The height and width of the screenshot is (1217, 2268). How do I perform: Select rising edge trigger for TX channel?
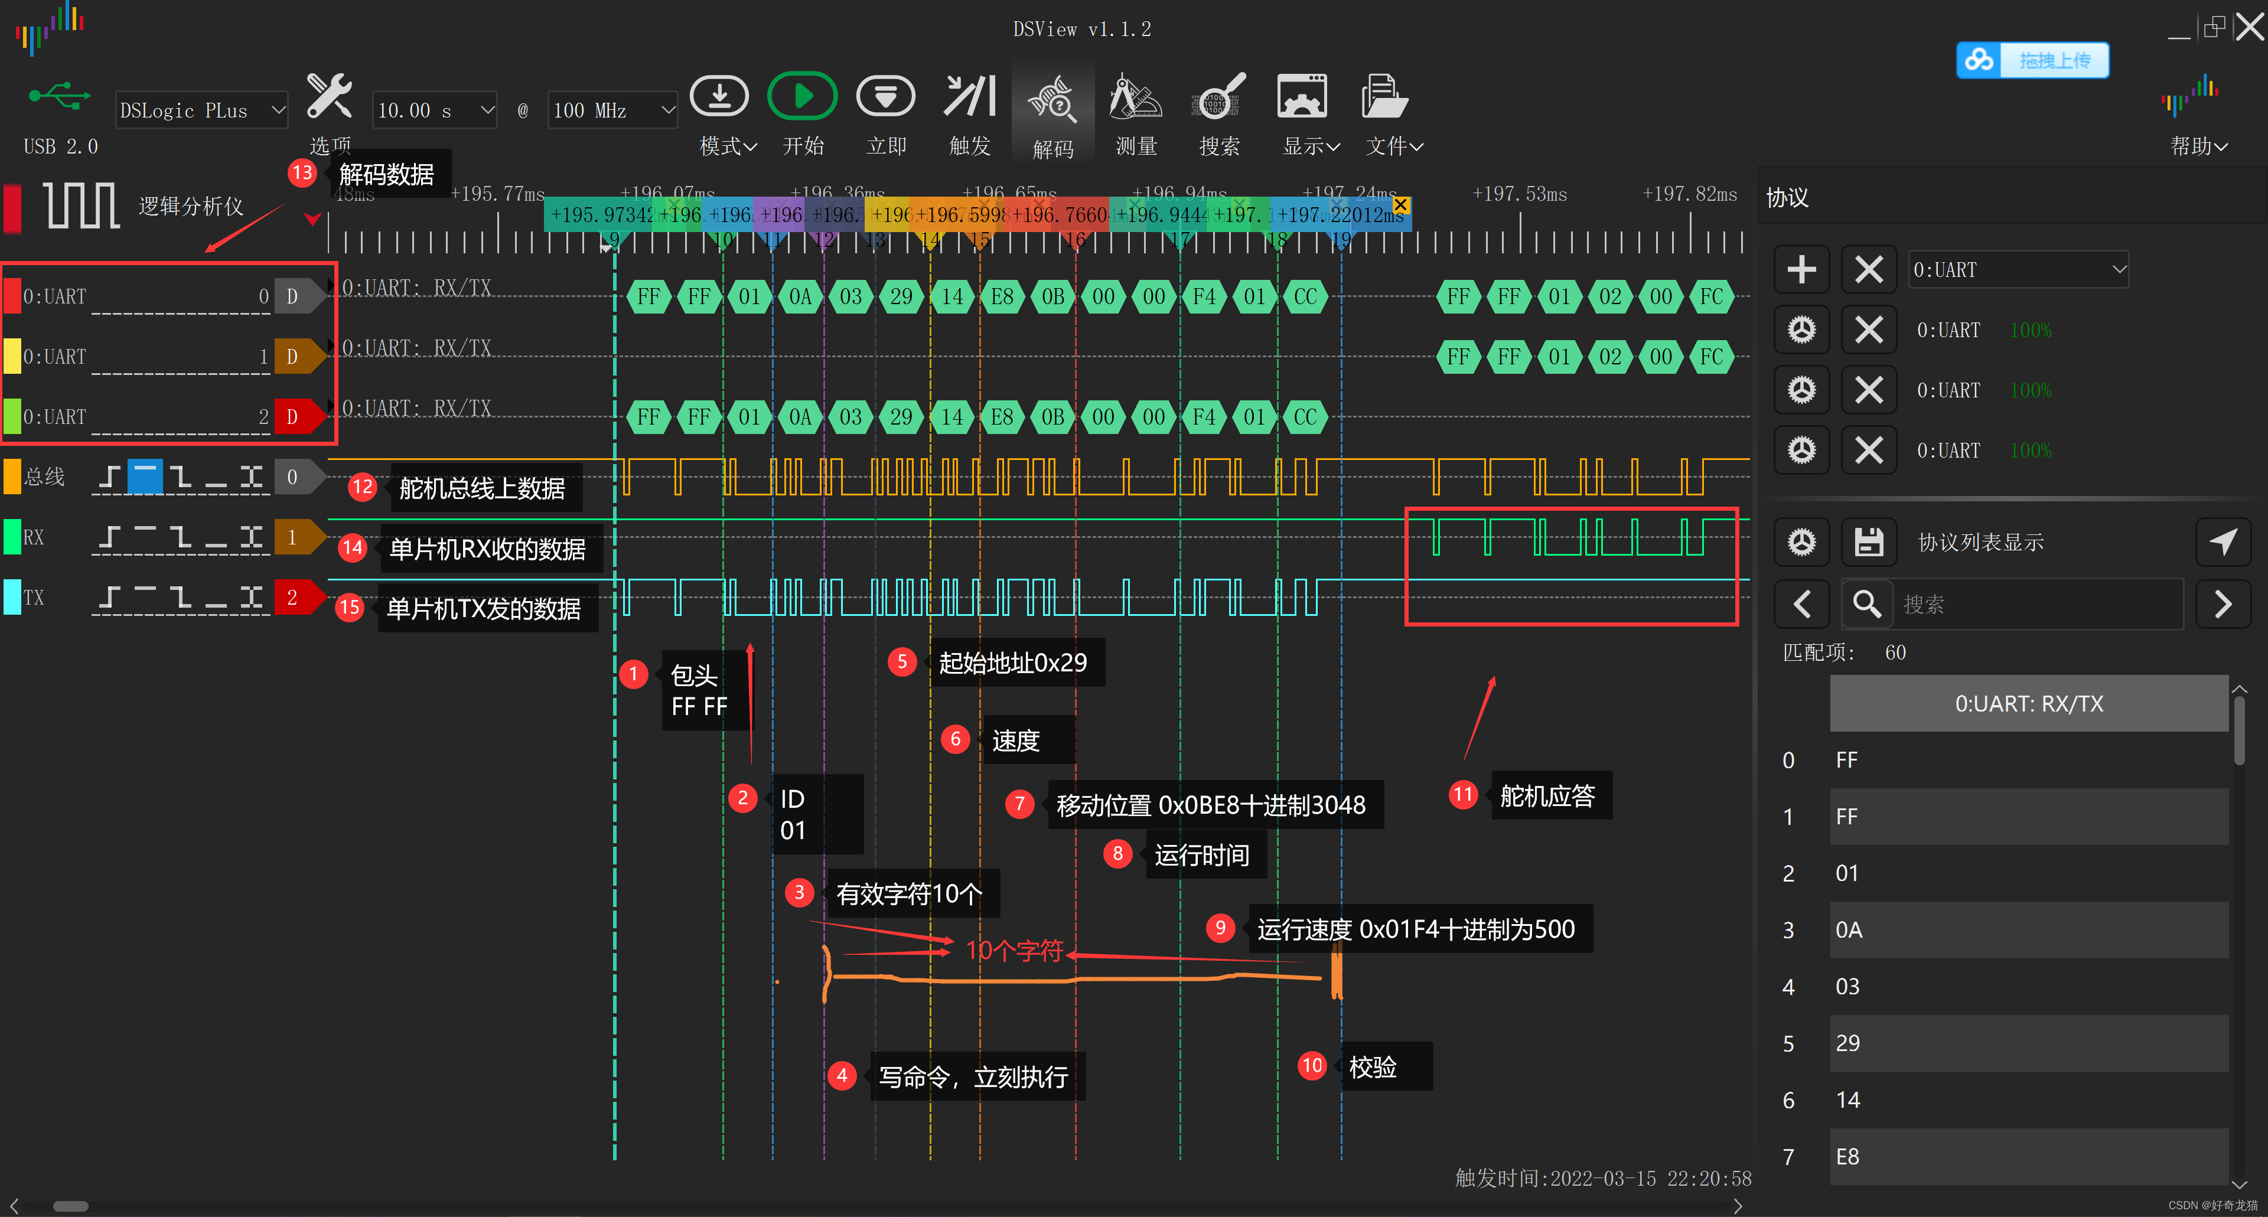(x=109, y=598)
